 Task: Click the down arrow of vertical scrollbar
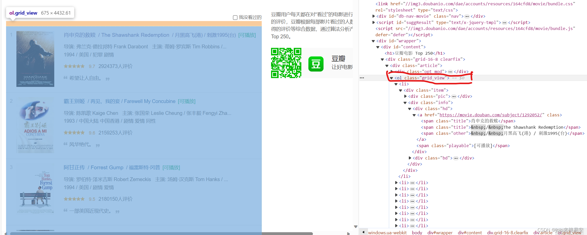[x=356, y=227]
